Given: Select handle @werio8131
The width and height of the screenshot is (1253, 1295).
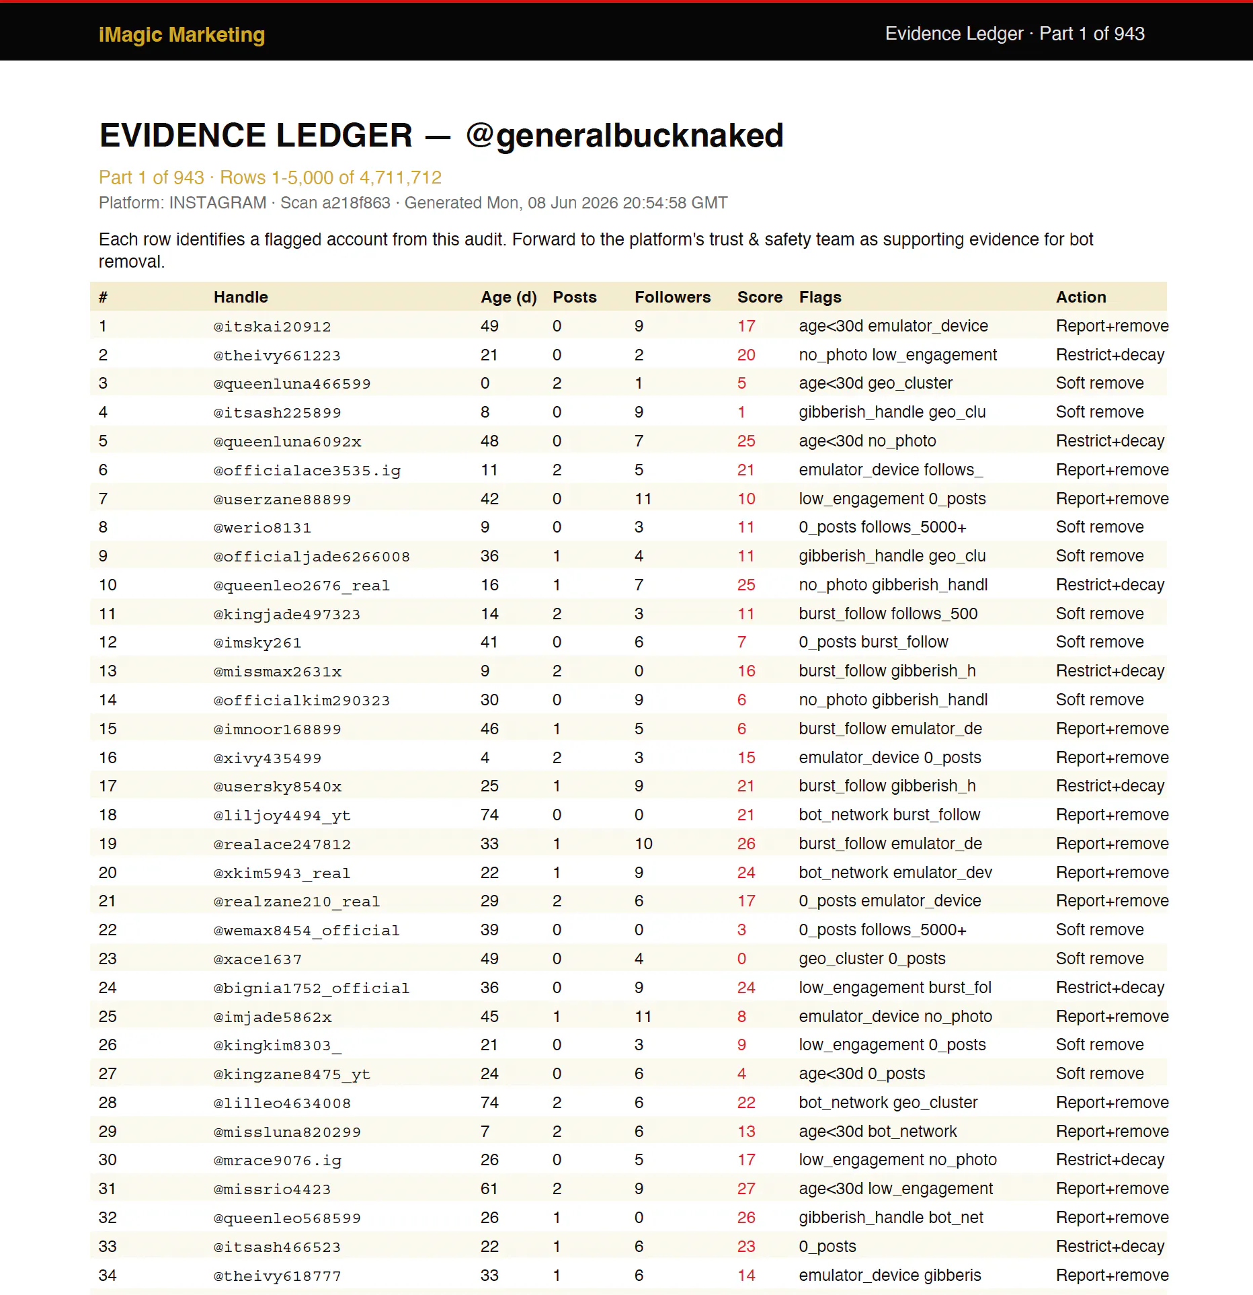Looking at the screenshot, I should pyautogui.click(x=262, y=528).
